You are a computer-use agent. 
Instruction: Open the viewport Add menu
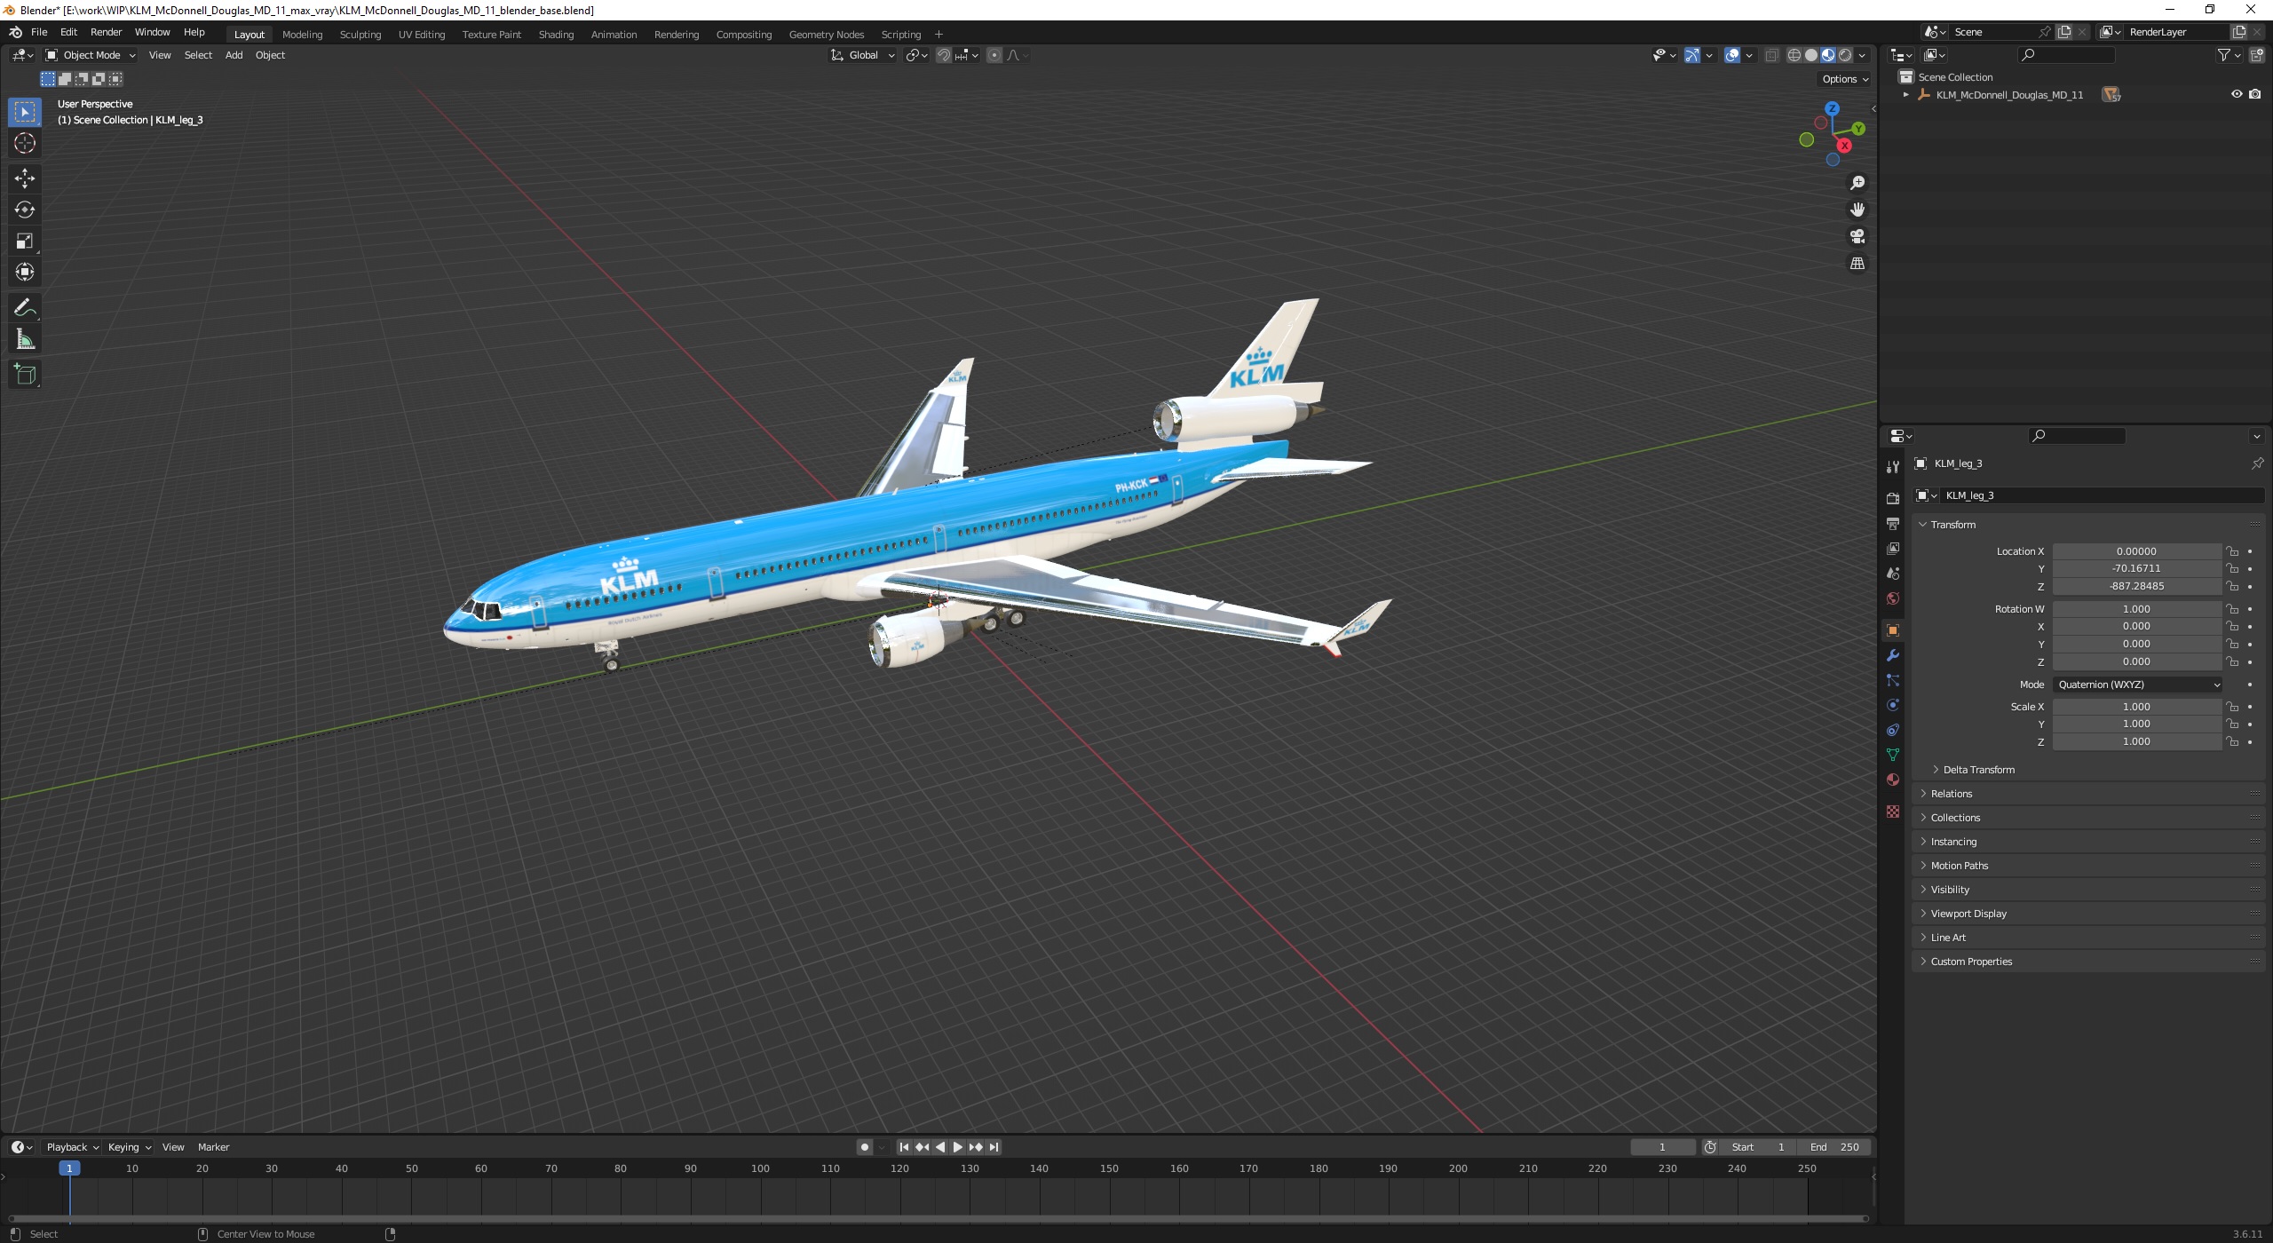coord(234,55)
